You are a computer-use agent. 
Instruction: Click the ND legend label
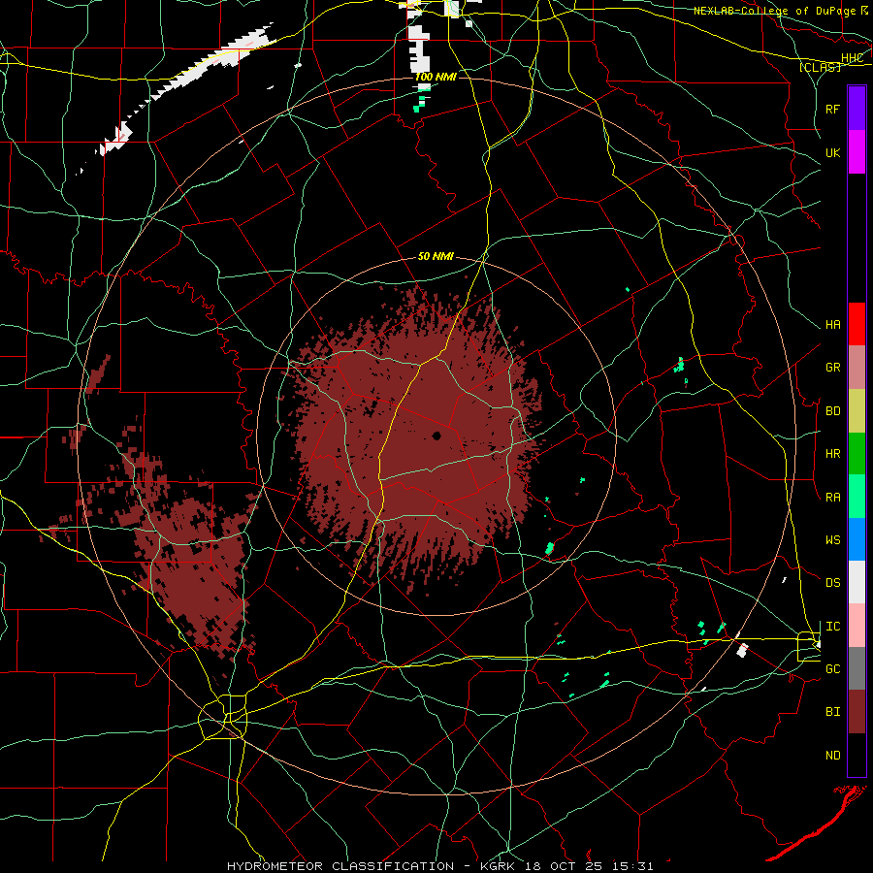pos(833,755)
